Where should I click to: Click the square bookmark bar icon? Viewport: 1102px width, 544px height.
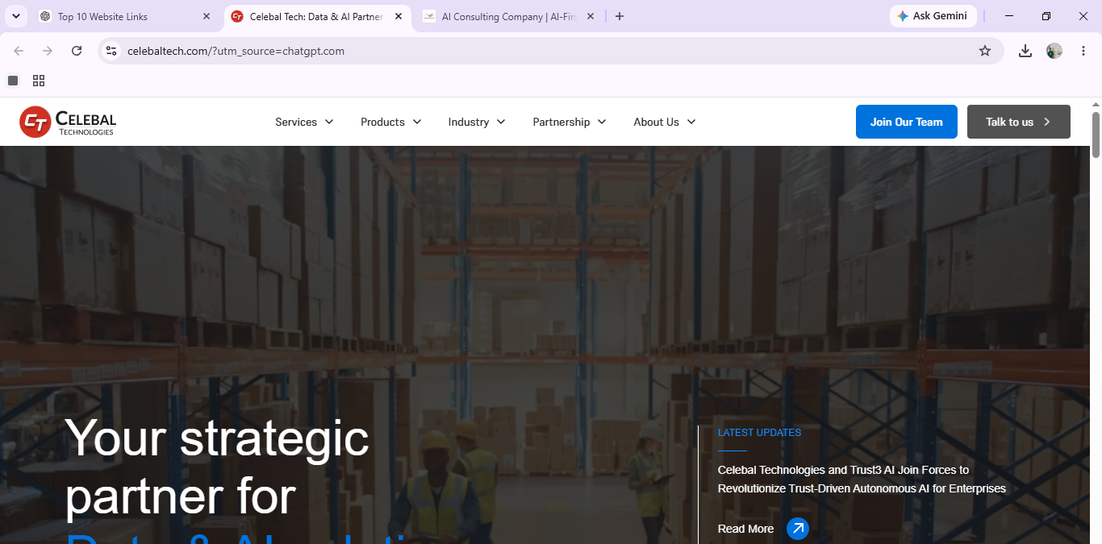13,81
